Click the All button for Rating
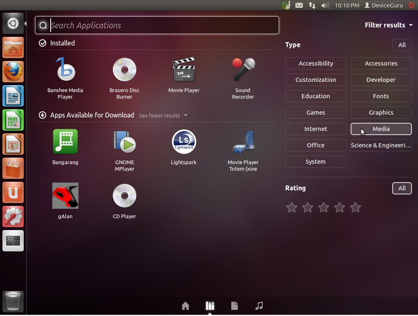418x316 pixels. click(402, 188)
